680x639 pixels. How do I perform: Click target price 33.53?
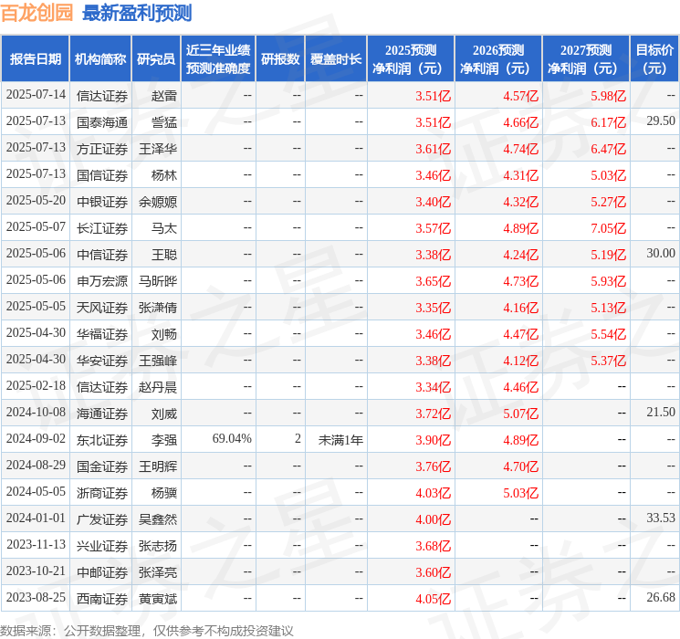tap(661, 518)
